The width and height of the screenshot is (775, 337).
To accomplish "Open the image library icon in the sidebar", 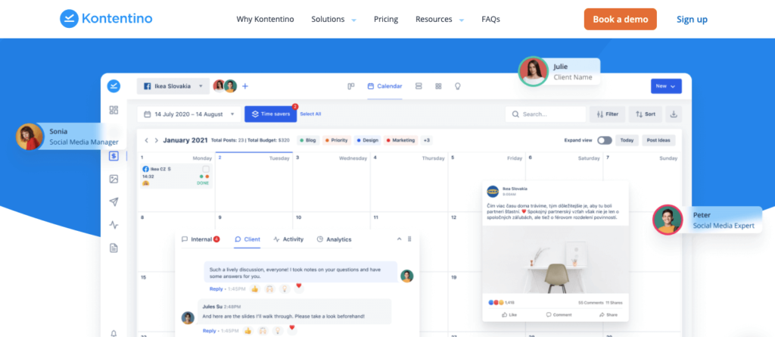I will 114,179.
